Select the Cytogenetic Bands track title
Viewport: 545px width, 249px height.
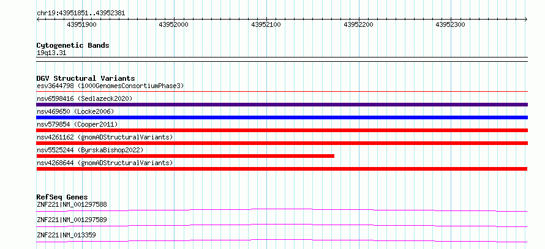coord(73,45)
